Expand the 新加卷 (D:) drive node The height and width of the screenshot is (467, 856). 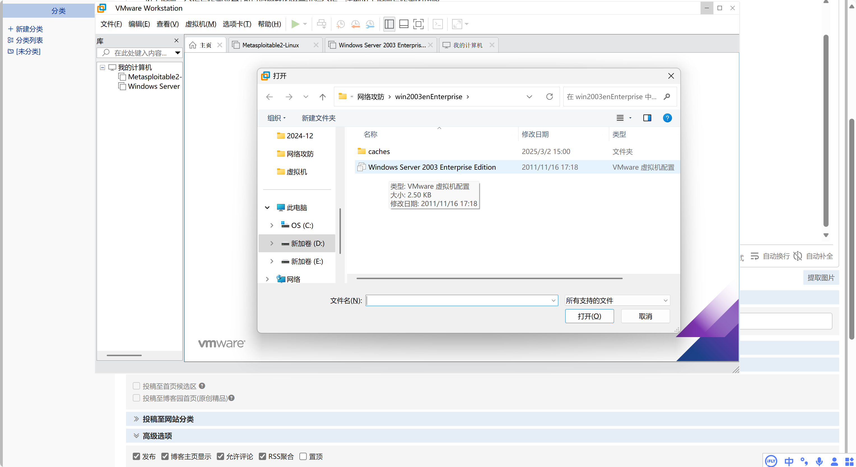click(272, 244)
